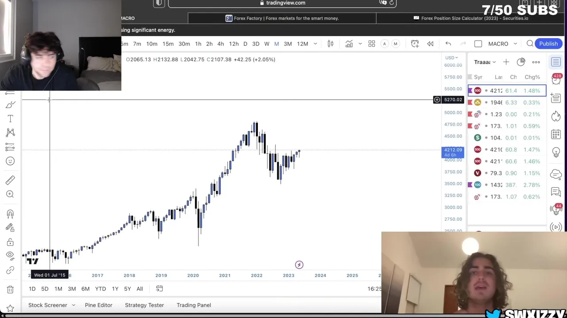This screenshot has width=567, height=318.
Task: Open the layout setup square icon
Action: 478,44
